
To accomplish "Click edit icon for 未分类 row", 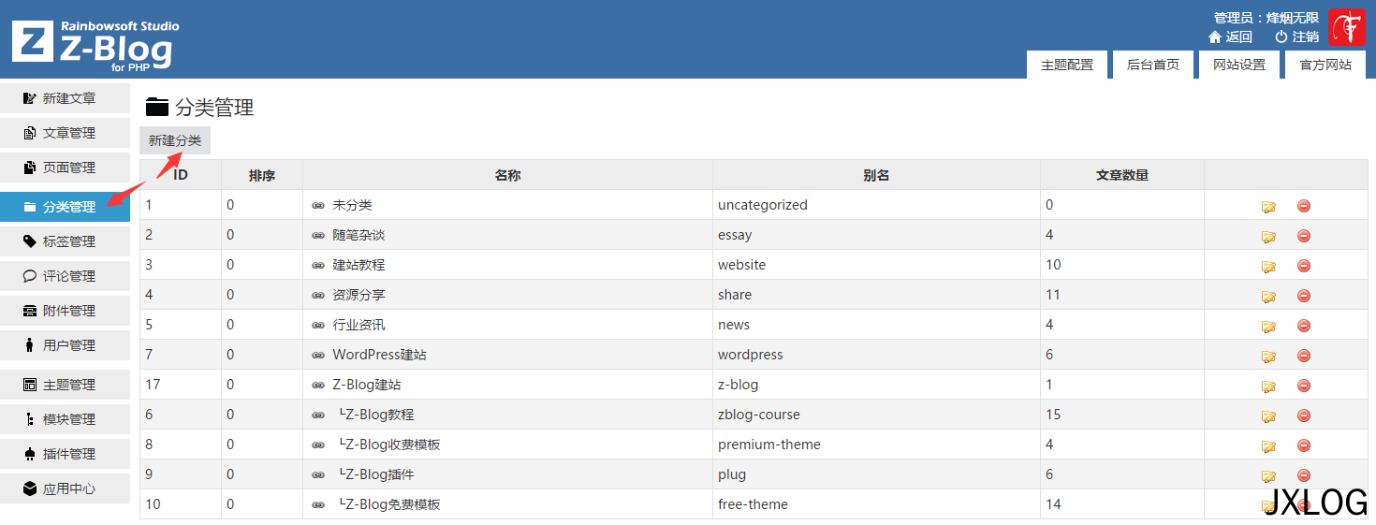I will coord(1268,207).
